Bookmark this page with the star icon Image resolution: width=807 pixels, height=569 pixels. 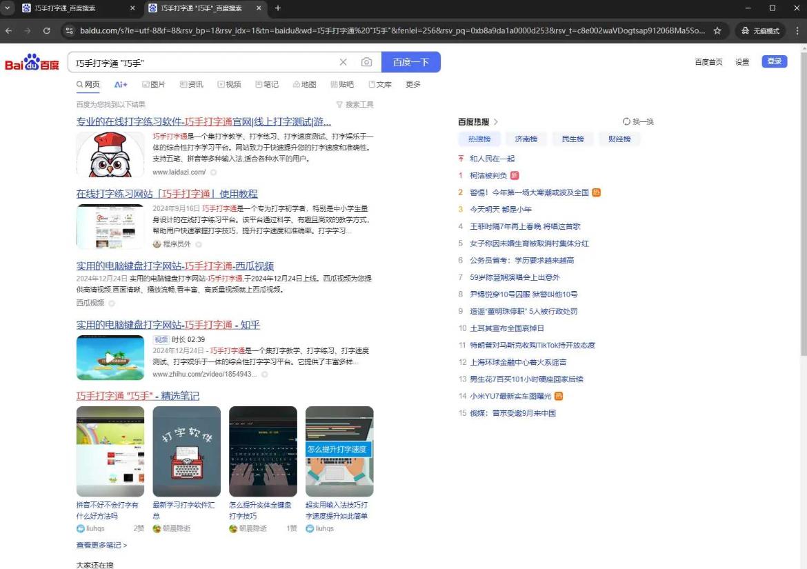(x=717, y=31)
